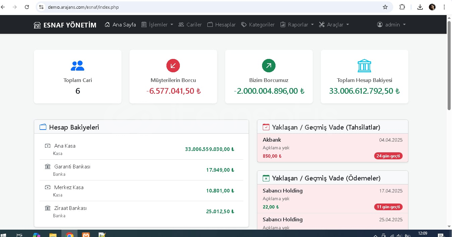View site information icon in address bar
Screen dimensions: 452x237
(x=41, y=7)
